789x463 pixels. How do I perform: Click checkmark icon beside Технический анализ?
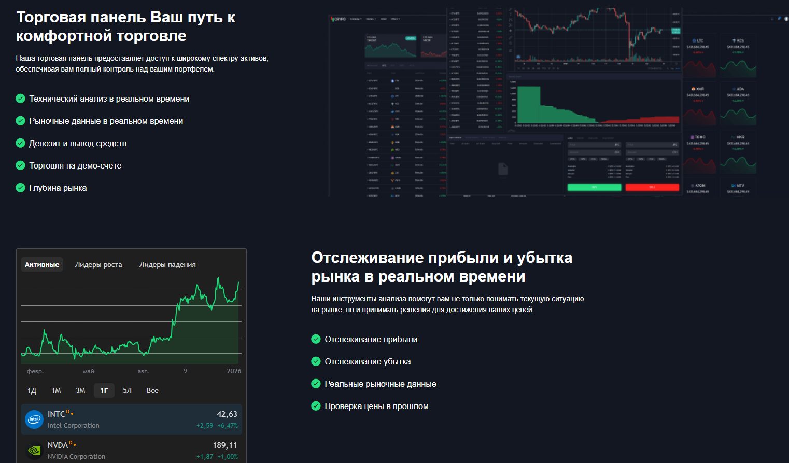click(x=21, y=99)
